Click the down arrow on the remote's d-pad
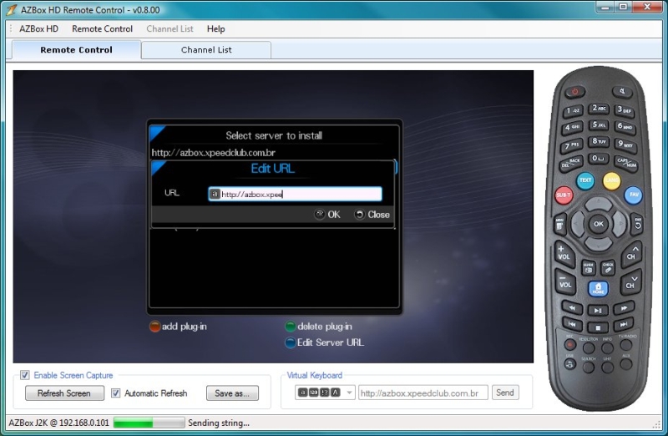Screen dimensions: 668x436 (599, 244)
